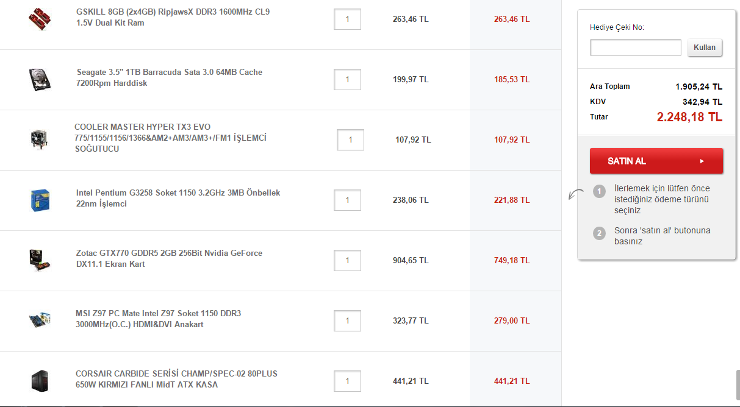
Task: Click the Zotac GTX770 graphics card image
Action: pos(40,260)
